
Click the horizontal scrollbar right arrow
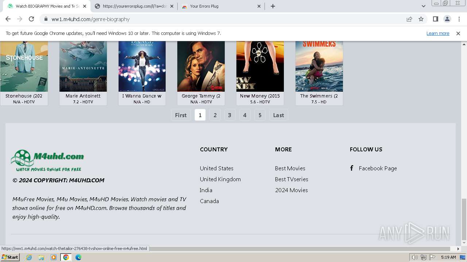tap(458, 249)
